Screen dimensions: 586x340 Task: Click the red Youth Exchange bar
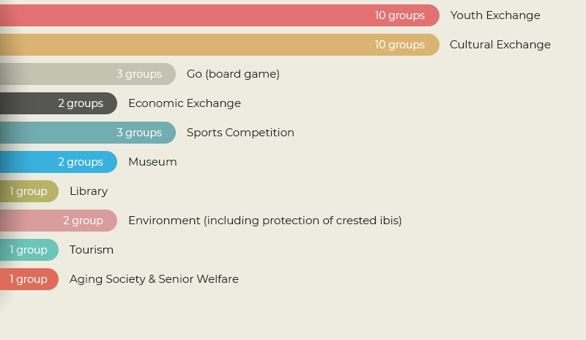pyautogui.click(x=220, y=15)
